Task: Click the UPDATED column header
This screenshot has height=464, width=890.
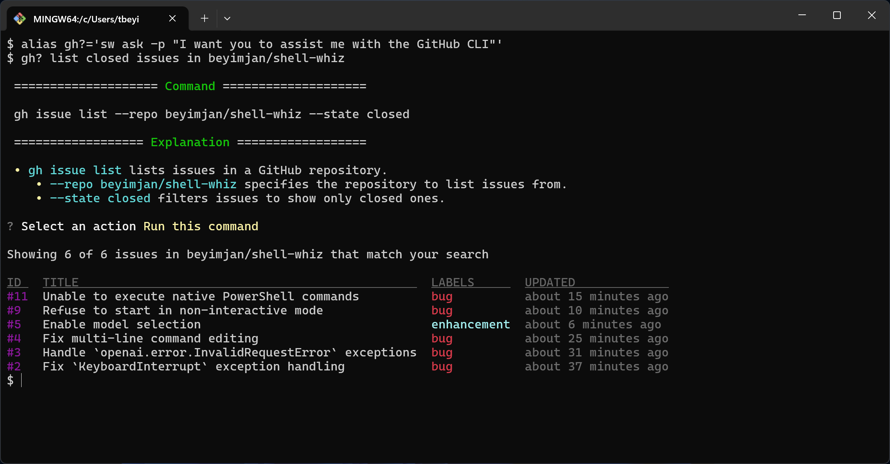Action: tap(550, 282)
